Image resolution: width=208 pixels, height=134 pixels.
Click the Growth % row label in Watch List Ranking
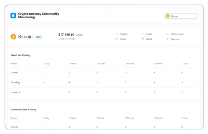[16, 92]
